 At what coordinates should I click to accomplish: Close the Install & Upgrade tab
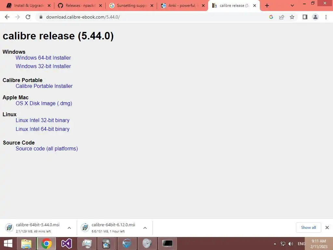pos(49,6)
